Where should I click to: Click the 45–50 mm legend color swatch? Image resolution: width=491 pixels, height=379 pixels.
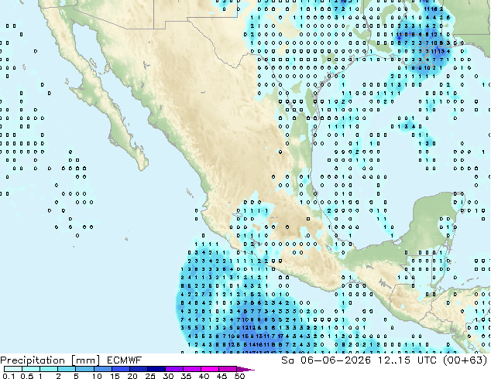[228, 369]
